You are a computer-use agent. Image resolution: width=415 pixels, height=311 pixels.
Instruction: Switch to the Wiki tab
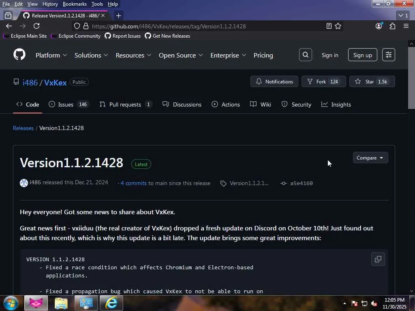[x=261, y=104]
